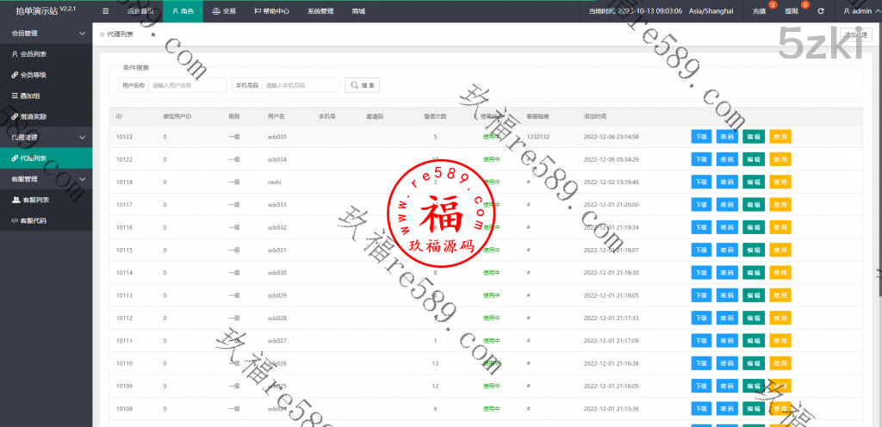Click 编辑 for user scb034
882x427 pixels.
click(x=754, y=159)
